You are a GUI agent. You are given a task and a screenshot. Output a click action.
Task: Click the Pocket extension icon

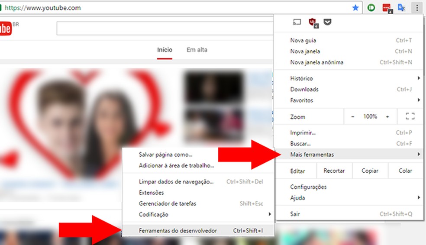pos(327,22)
